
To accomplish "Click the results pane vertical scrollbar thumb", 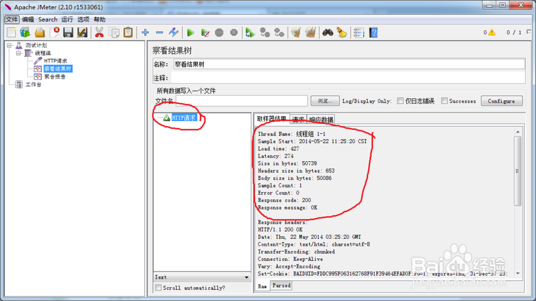I will tap(518, 171).
